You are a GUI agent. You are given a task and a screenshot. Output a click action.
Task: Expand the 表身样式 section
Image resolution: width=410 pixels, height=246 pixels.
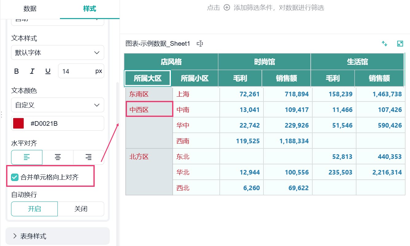coord(58,236)
